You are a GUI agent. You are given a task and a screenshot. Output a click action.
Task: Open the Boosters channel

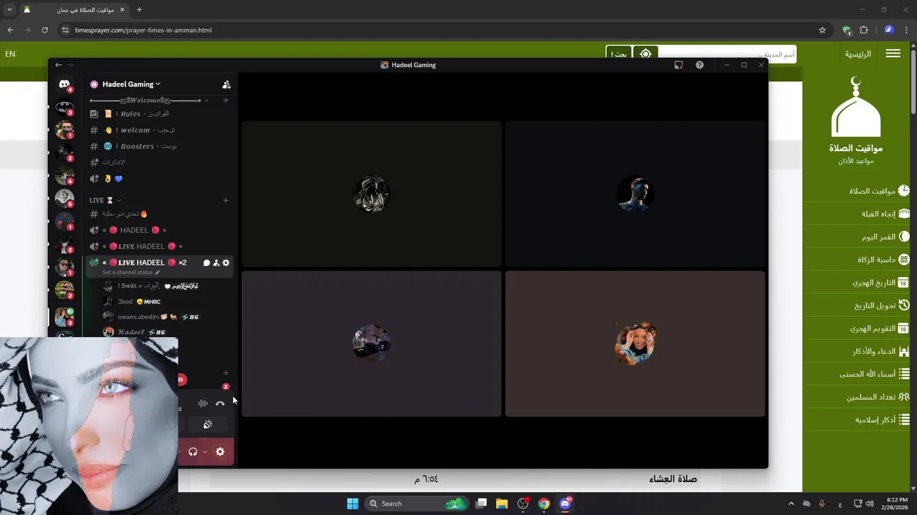point(159,146)
